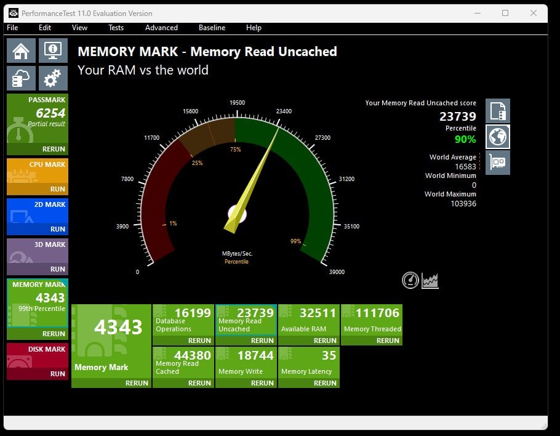Click the save results document icon
Screen dimensions: 560x436
tap(497, 111)
